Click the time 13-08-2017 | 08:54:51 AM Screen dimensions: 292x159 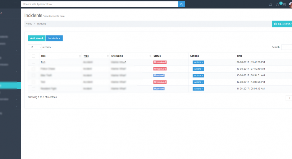250,75
